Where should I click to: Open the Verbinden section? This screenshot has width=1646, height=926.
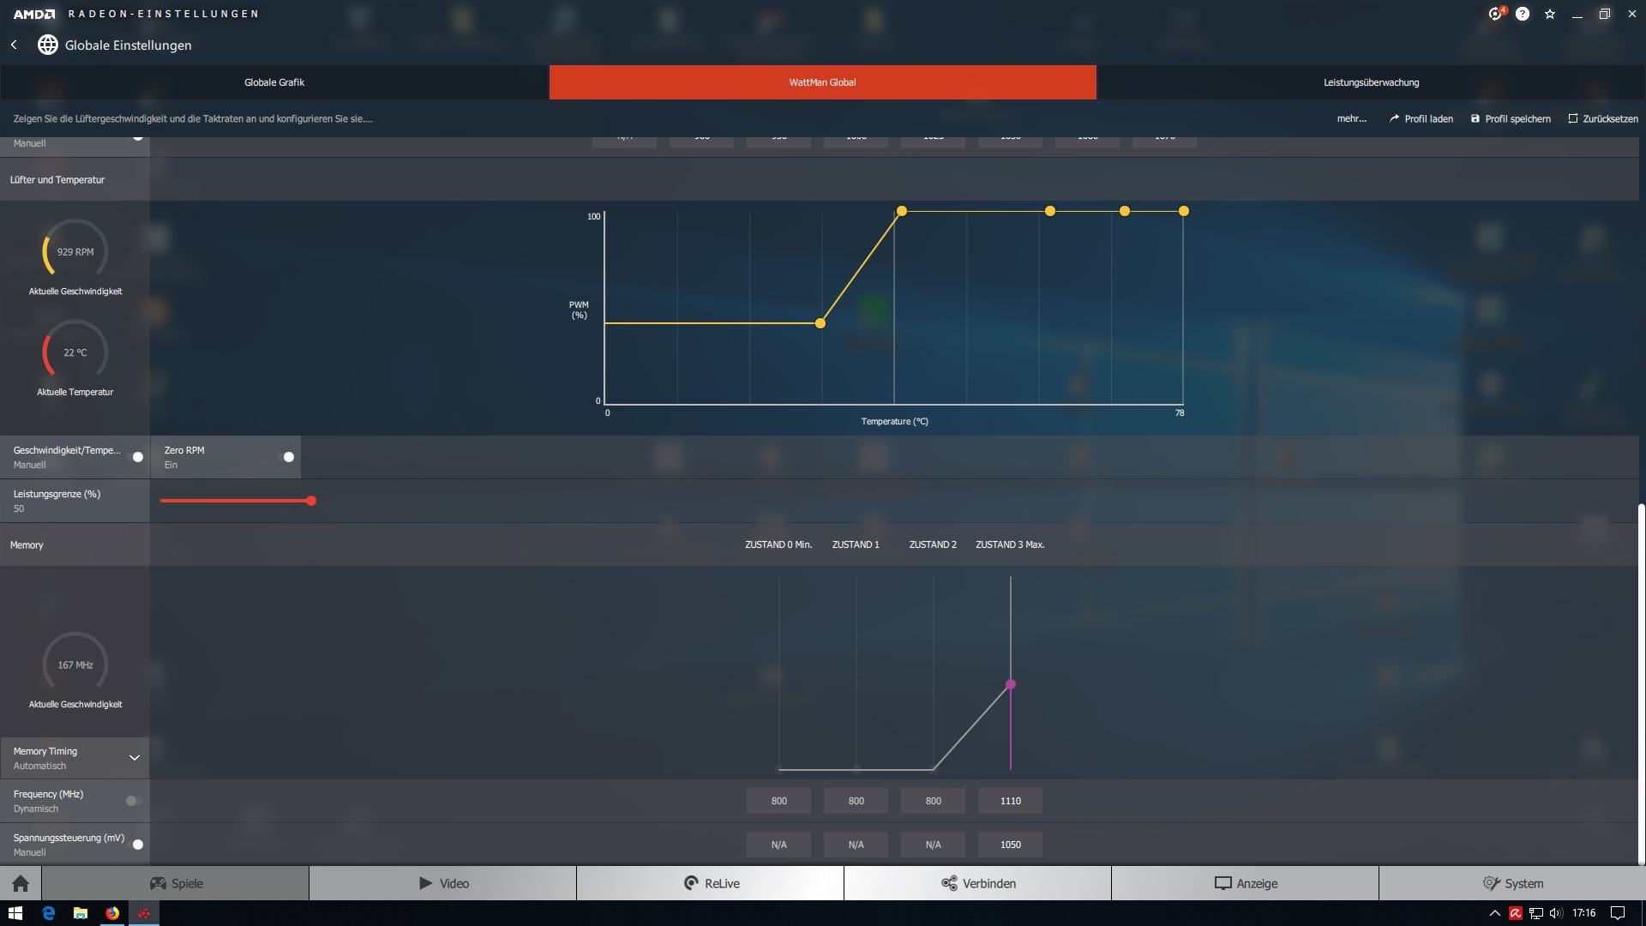coord(978,883)
